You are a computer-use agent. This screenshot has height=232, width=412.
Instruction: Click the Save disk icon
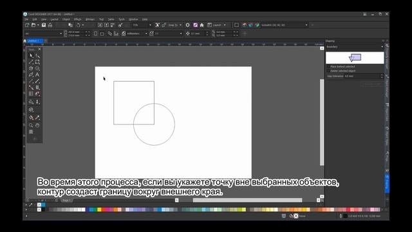(x=44, y=25)
